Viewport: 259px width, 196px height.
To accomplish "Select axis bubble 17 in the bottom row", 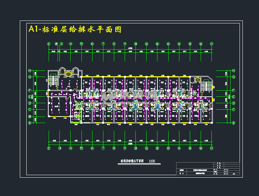I will click(211, 147).
